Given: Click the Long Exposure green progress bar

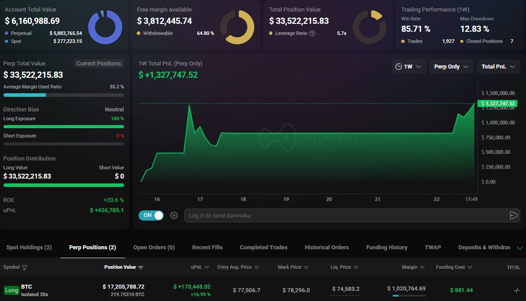Looking at the screenshot, I should [x=64, y=127].
